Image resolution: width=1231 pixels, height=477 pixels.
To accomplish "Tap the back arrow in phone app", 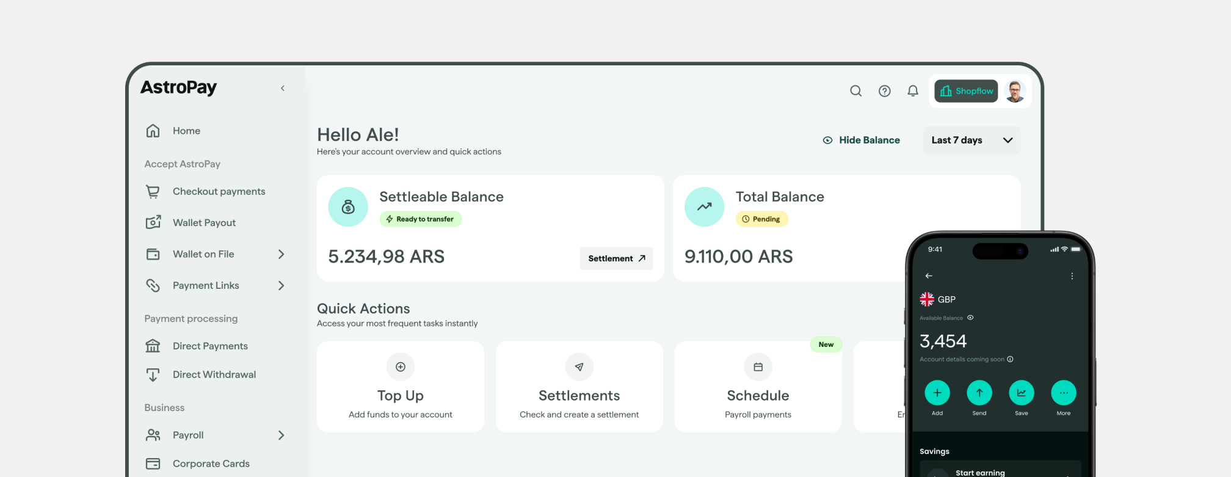I will tap(929, 276).
